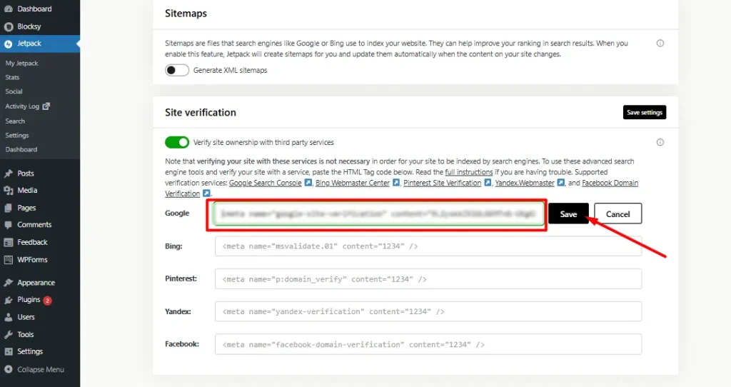The height and width of the screenshot is (387, 731).
Task: Click the info icon in Sitemaps section
Action: (x=660, y=44)
